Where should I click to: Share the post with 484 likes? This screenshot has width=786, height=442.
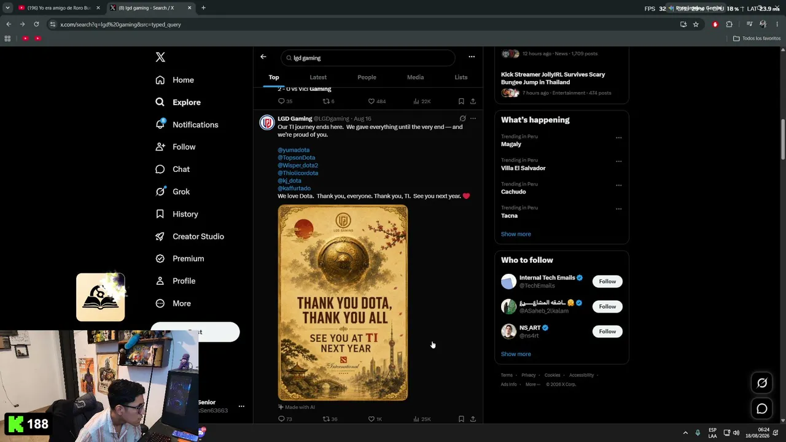473,101
